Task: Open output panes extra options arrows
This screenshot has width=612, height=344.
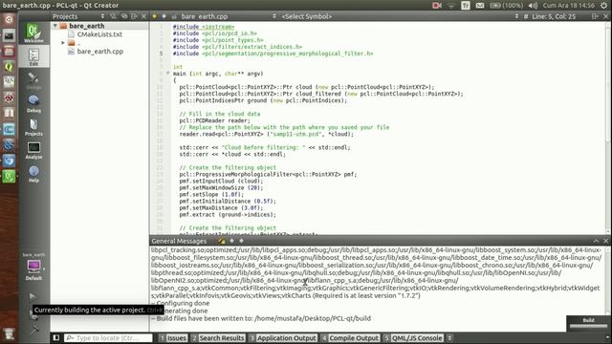Action: click(449, 337)
